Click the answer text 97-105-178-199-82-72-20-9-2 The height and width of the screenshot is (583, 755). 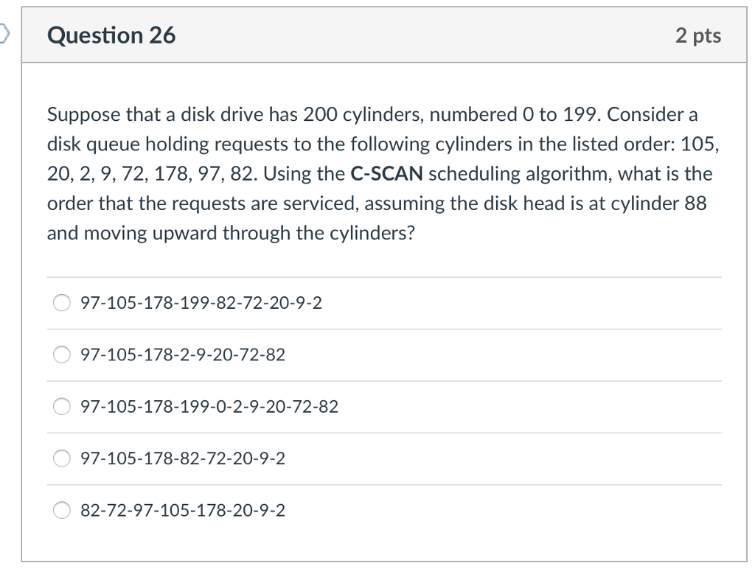coord(201,303)
